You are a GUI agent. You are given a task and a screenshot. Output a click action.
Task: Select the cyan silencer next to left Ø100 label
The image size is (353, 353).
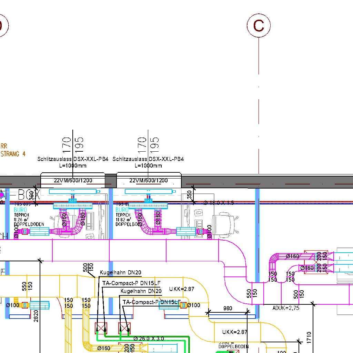(x=39, y=305)
